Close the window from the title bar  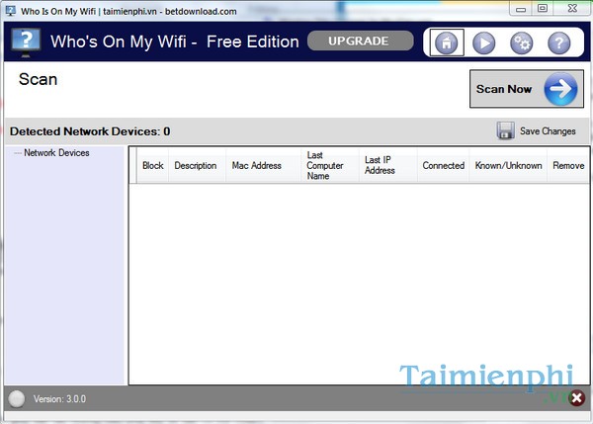tap(572, 8)
